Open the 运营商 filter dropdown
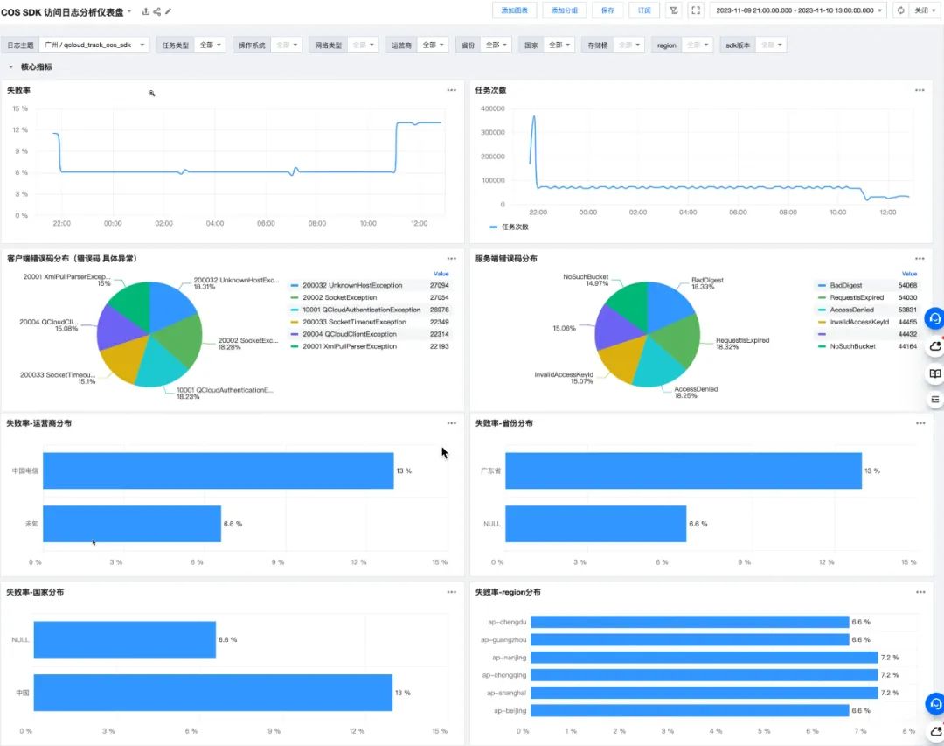 [x=433, y=45]
